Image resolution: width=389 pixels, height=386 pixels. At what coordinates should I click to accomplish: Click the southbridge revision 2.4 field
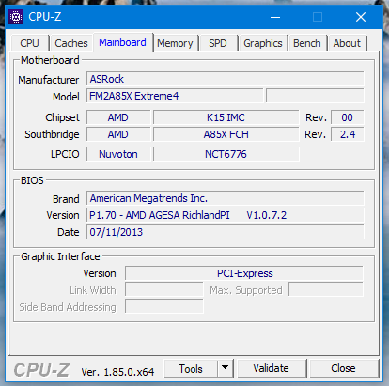pos(348,134)
